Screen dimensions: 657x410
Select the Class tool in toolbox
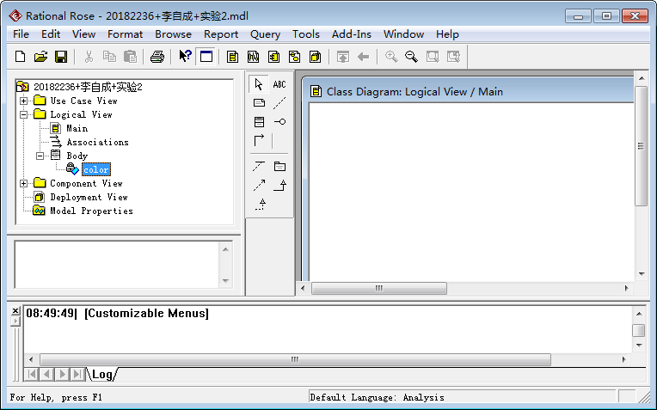coord(259,122)
